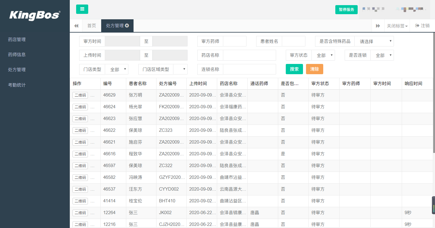The width and height of the screenshot is (435, 228).
Task: Expand the 审方状态 全部 dropdown
Action: point(323,55)
